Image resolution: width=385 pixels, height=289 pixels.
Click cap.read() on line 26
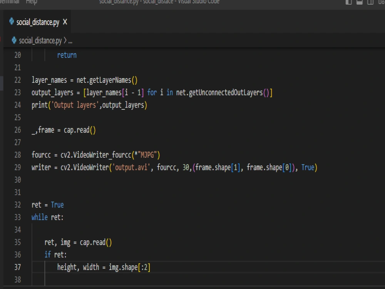pyautogui.click(x=80, y=130)
